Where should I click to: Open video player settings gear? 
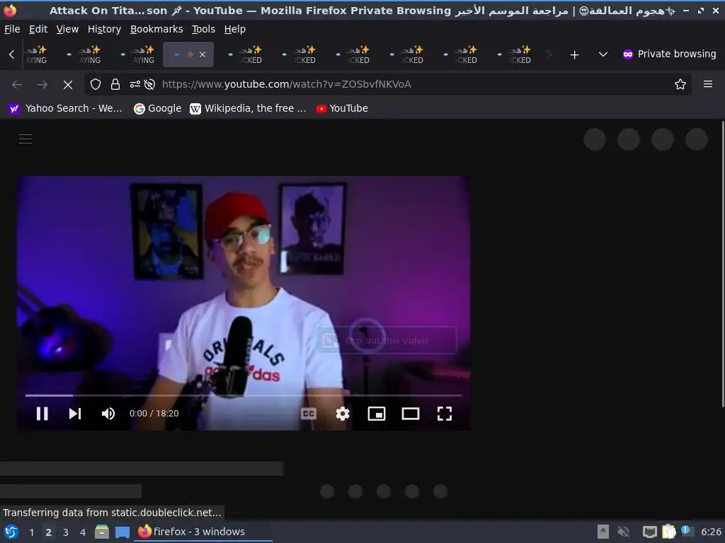[x=343, y=413]
